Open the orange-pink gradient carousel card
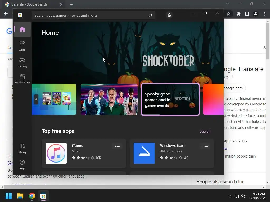Image resolution: width=270 pixels, height=202 pixels. [213, 99]
